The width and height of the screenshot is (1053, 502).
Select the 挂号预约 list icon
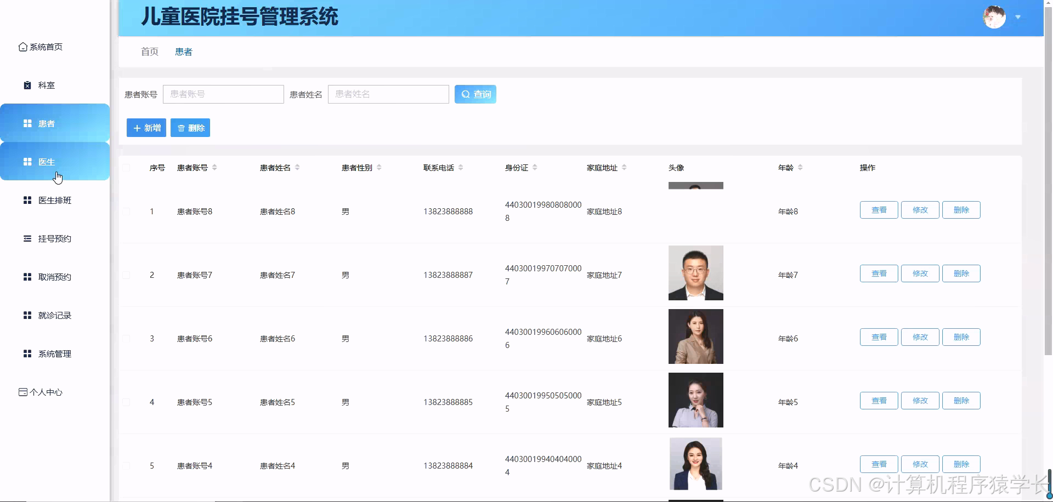pos(27,238)
